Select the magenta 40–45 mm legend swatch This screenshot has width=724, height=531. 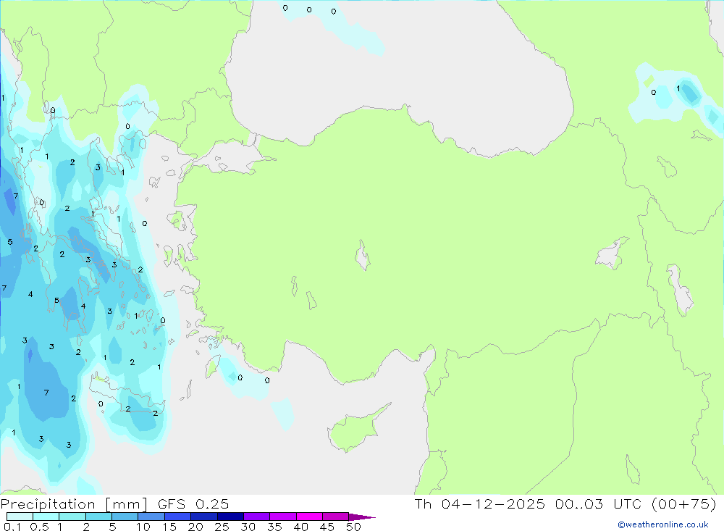(x=309, y=517)
